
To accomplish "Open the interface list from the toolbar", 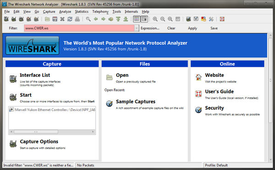I will click(x=6, y=19).
